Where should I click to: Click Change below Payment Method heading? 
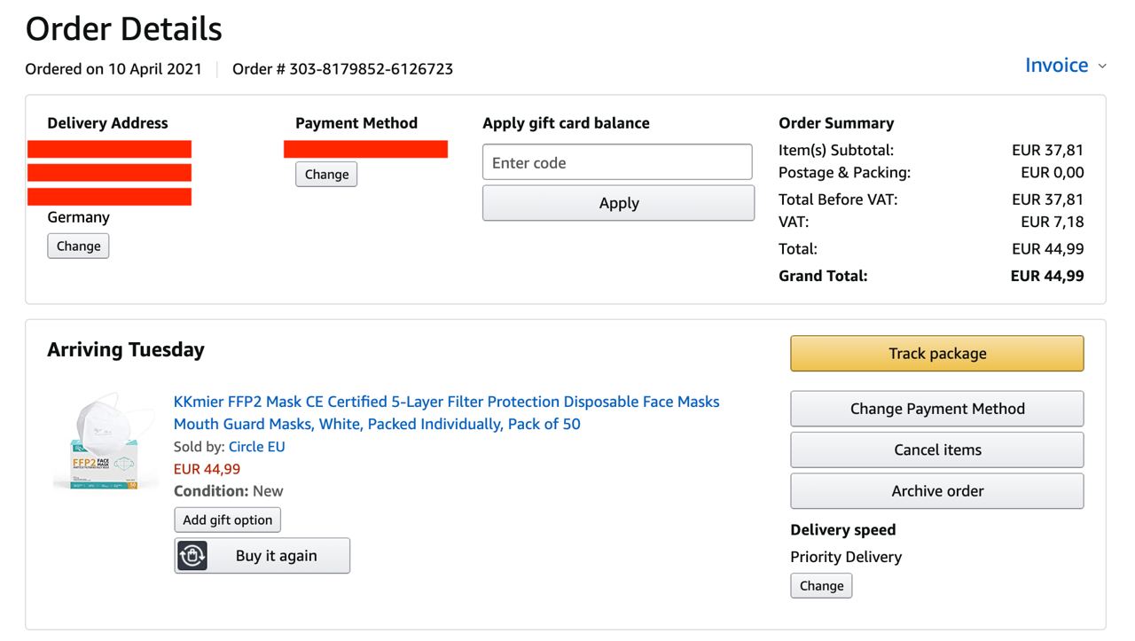[326, 175]
